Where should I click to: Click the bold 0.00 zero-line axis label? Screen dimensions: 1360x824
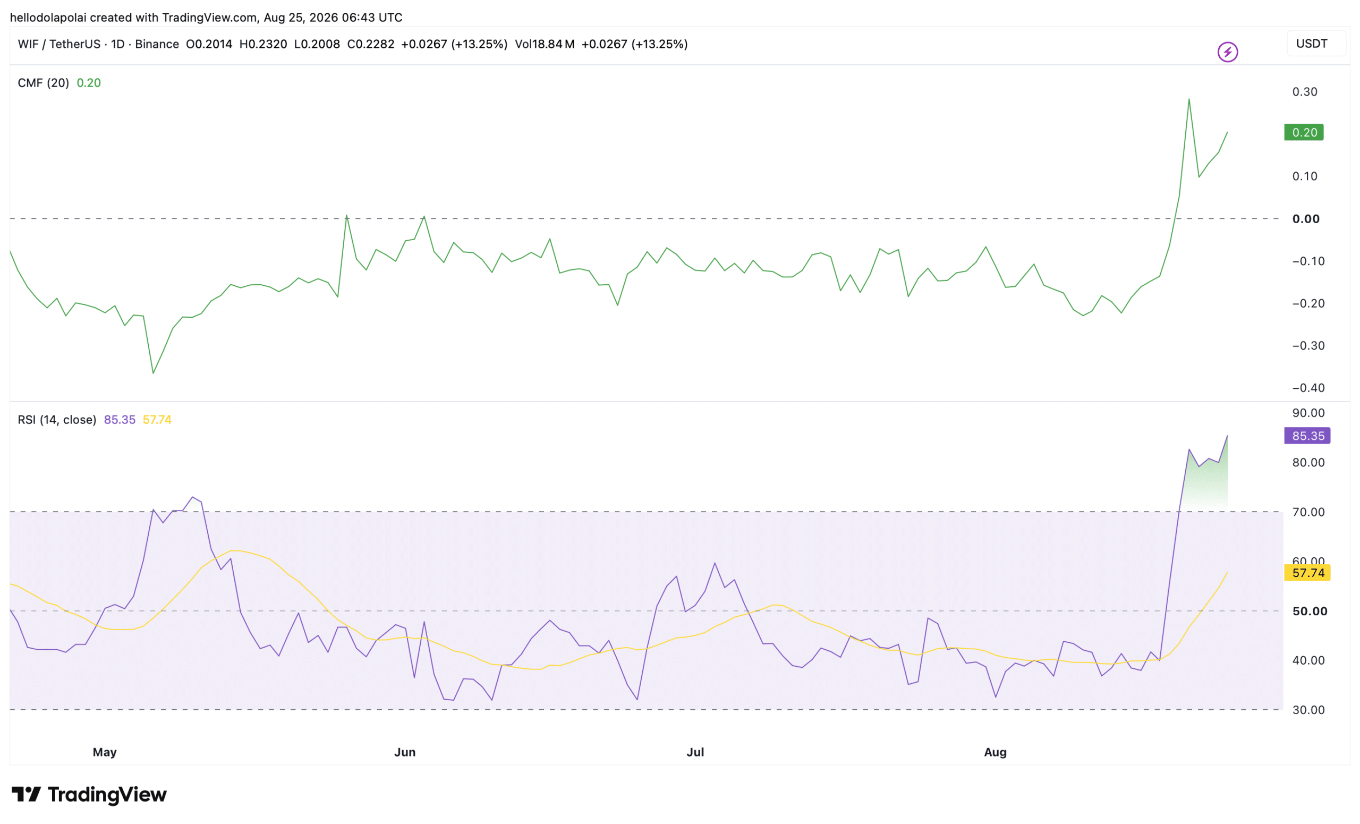pos(1306,218)
